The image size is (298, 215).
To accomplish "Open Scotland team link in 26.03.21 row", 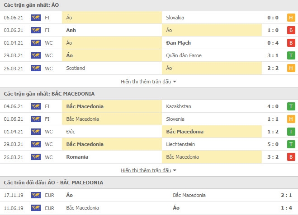I will tap(76, 68).
